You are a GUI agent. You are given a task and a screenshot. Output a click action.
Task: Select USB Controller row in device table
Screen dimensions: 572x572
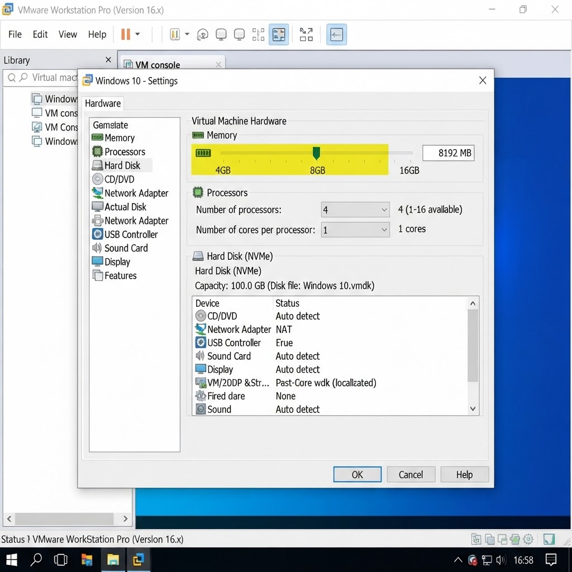click(330, 343)
